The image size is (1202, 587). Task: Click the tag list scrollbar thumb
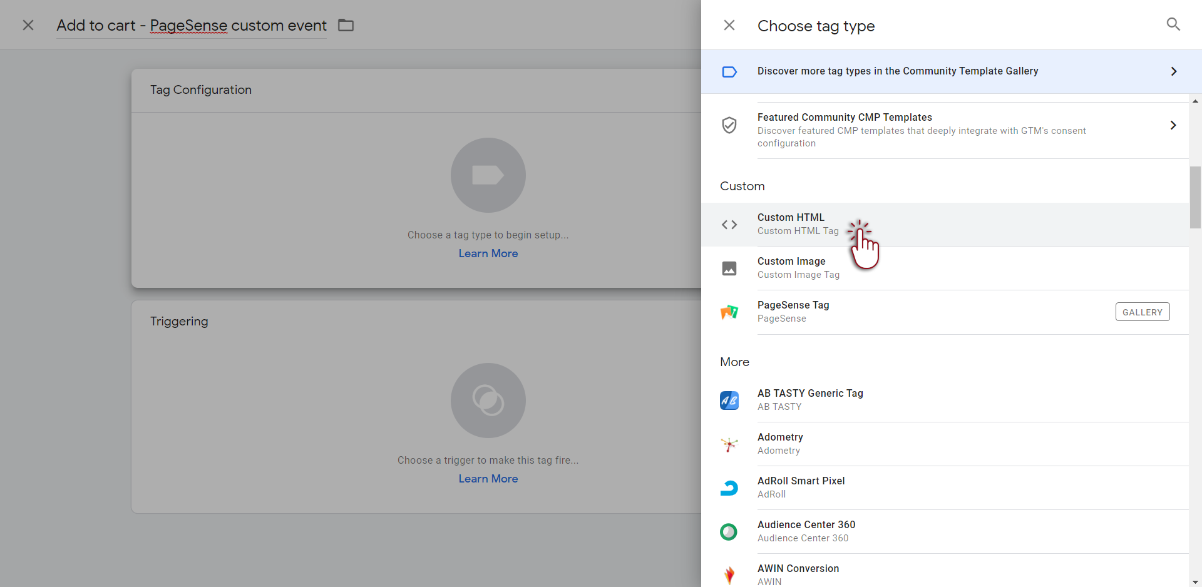1195,197
